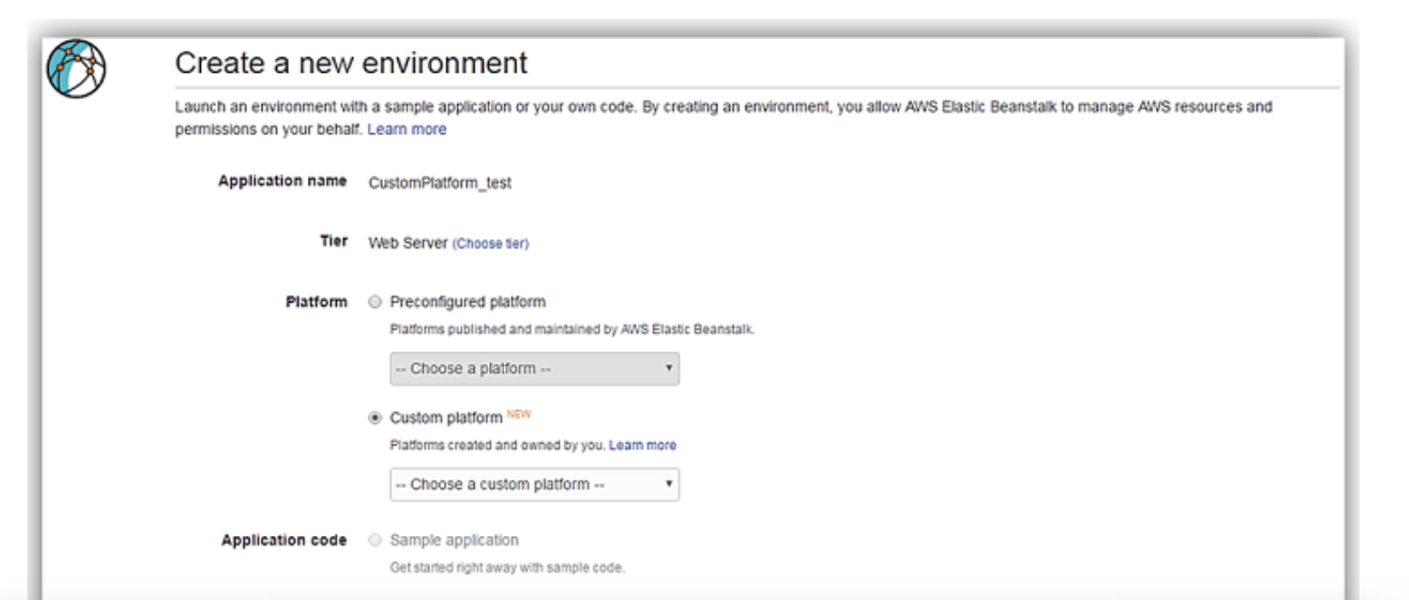Click the "Application code" field label
This screenshot has height=600, width=1409.
coord(284,540)
